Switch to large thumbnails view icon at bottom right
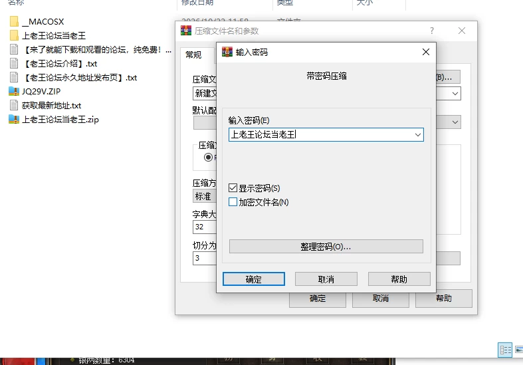The image size is (523, 365). (519, 350)
